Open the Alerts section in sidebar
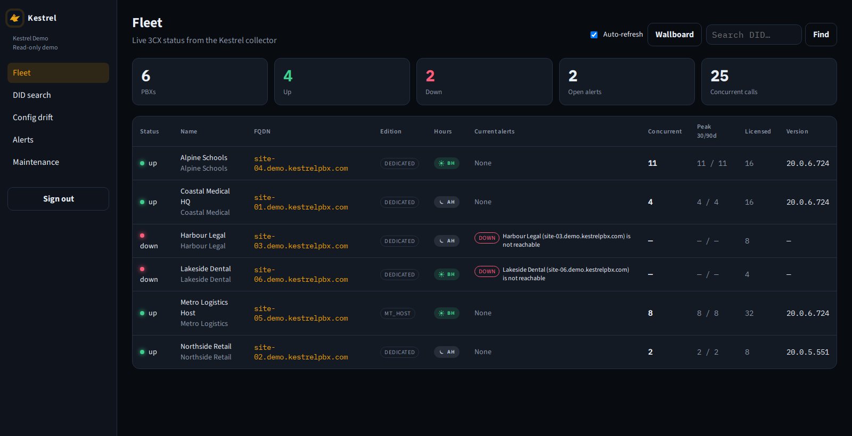 point(58,140)
